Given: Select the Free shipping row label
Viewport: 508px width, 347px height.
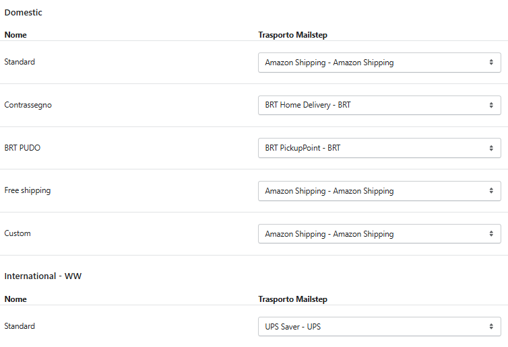Looking at the screenshot, I should pyautogui.click(x=28, y=190).
